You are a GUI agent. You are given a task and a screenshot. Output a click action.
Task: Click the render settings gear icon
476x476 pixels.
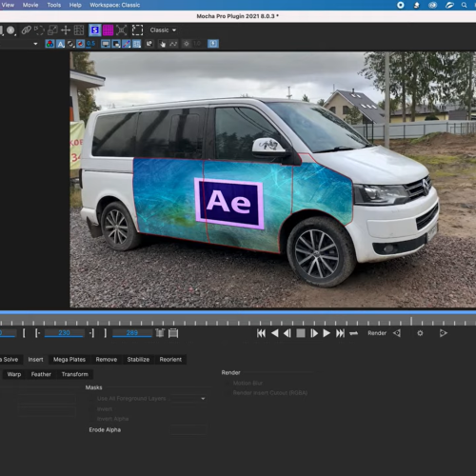(420, 333)
